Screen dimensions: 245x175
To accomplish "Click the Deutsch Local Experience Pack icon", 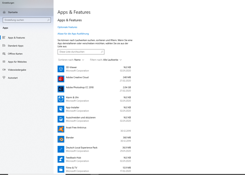I will tap(61, 149).
